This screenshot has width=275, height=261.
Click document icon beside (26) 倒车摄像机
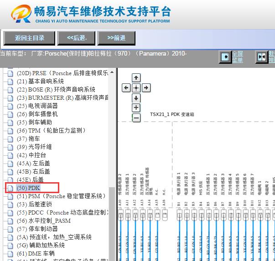[10, 115]
